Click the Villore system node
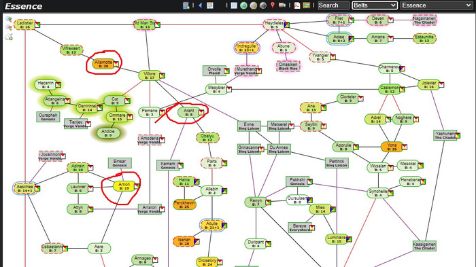476x267 pixels. pos(150,75)
